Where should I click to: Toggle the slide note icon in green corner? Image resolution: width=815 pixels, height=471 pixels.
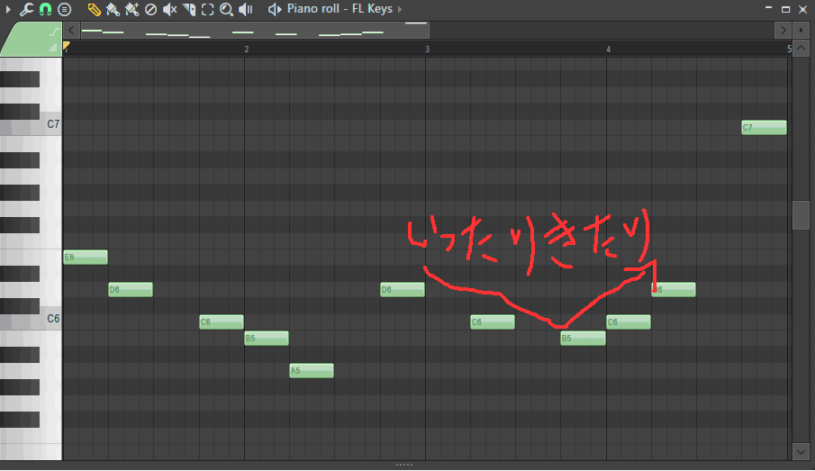click(x=53, y=32)
